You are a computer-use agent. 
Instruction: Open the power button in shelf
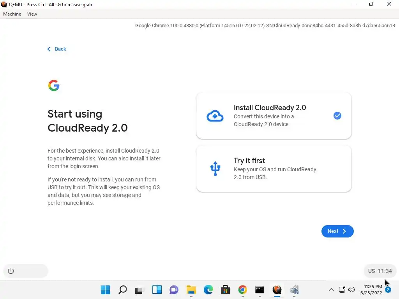[x=11, y=271]
